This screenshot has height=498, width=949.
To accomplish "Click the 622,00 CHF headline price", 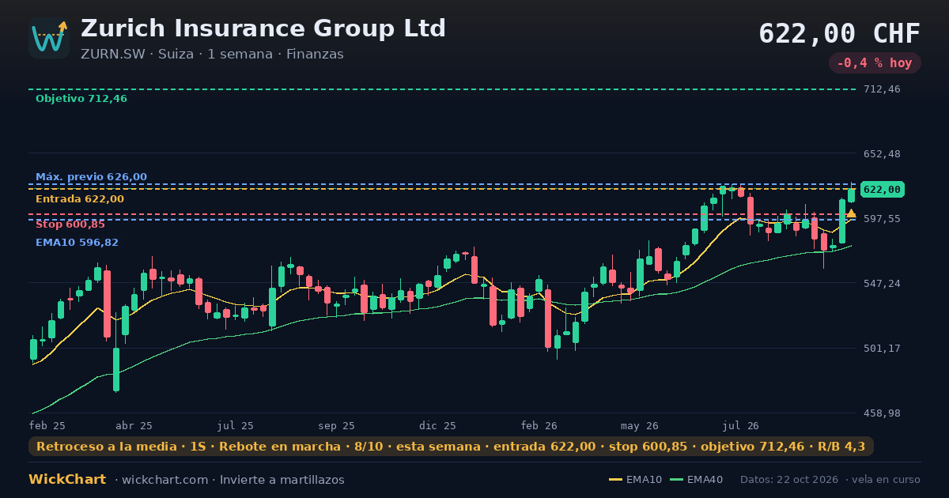I will click(x=840, y=34).
